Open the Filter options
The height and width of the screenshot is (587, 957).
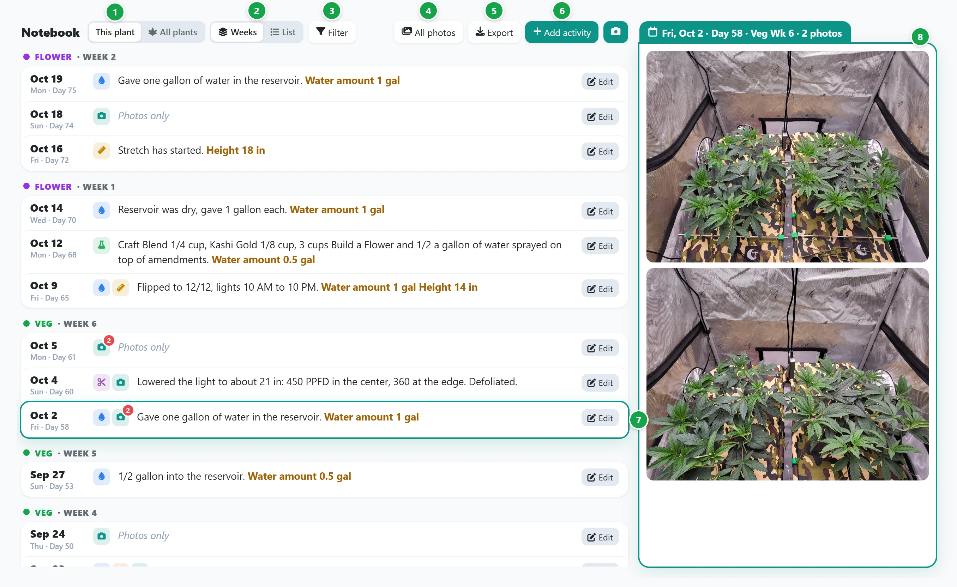332,32
